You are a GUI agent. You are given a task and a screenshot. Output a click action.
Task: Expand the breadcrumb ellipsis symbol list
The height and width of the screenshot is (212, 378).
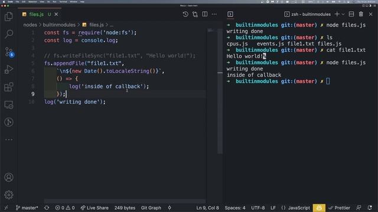(112, 25)
